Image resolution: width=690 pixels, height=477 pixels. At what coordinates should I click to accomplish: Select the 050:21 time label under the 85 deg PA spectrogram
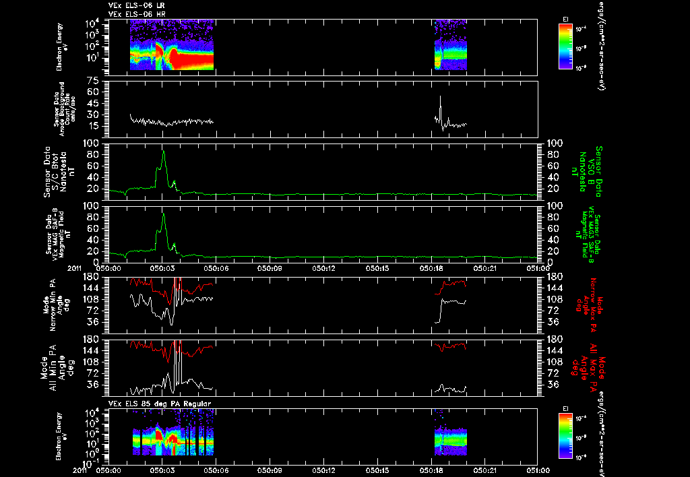pos(486,470)
